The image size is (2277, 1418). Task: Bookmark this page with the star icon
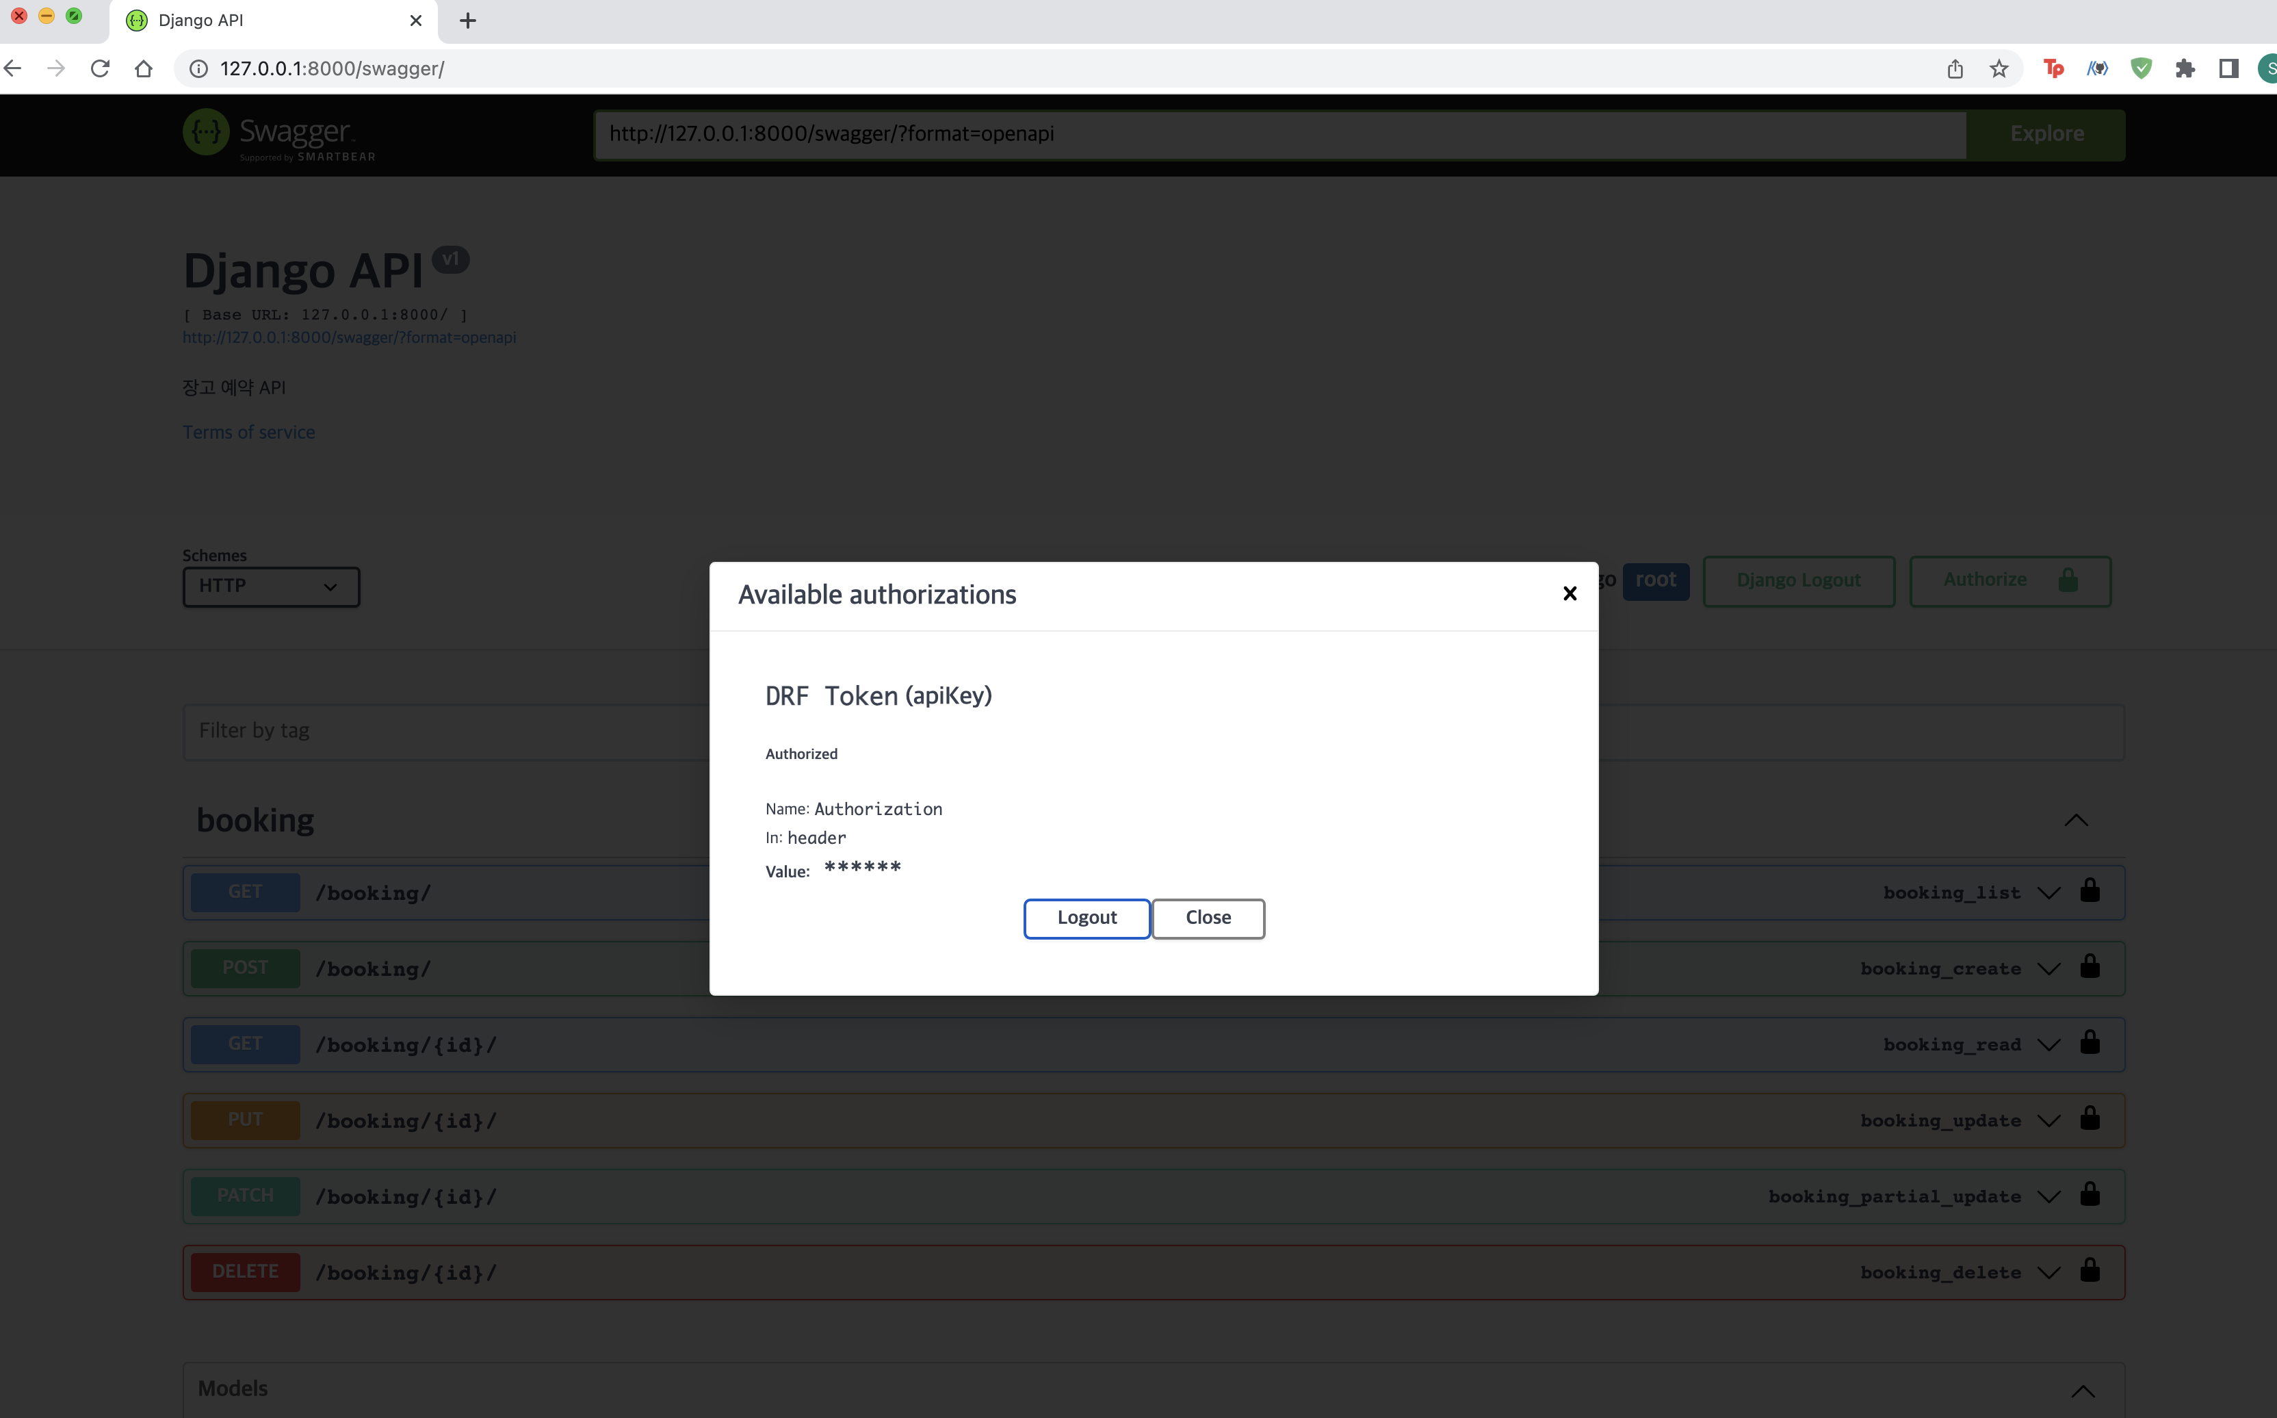(1999, 68)
